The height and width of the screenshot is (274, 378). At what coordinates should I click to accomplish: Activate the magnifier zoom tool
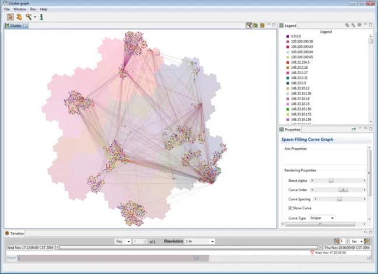tap(29, 17)
